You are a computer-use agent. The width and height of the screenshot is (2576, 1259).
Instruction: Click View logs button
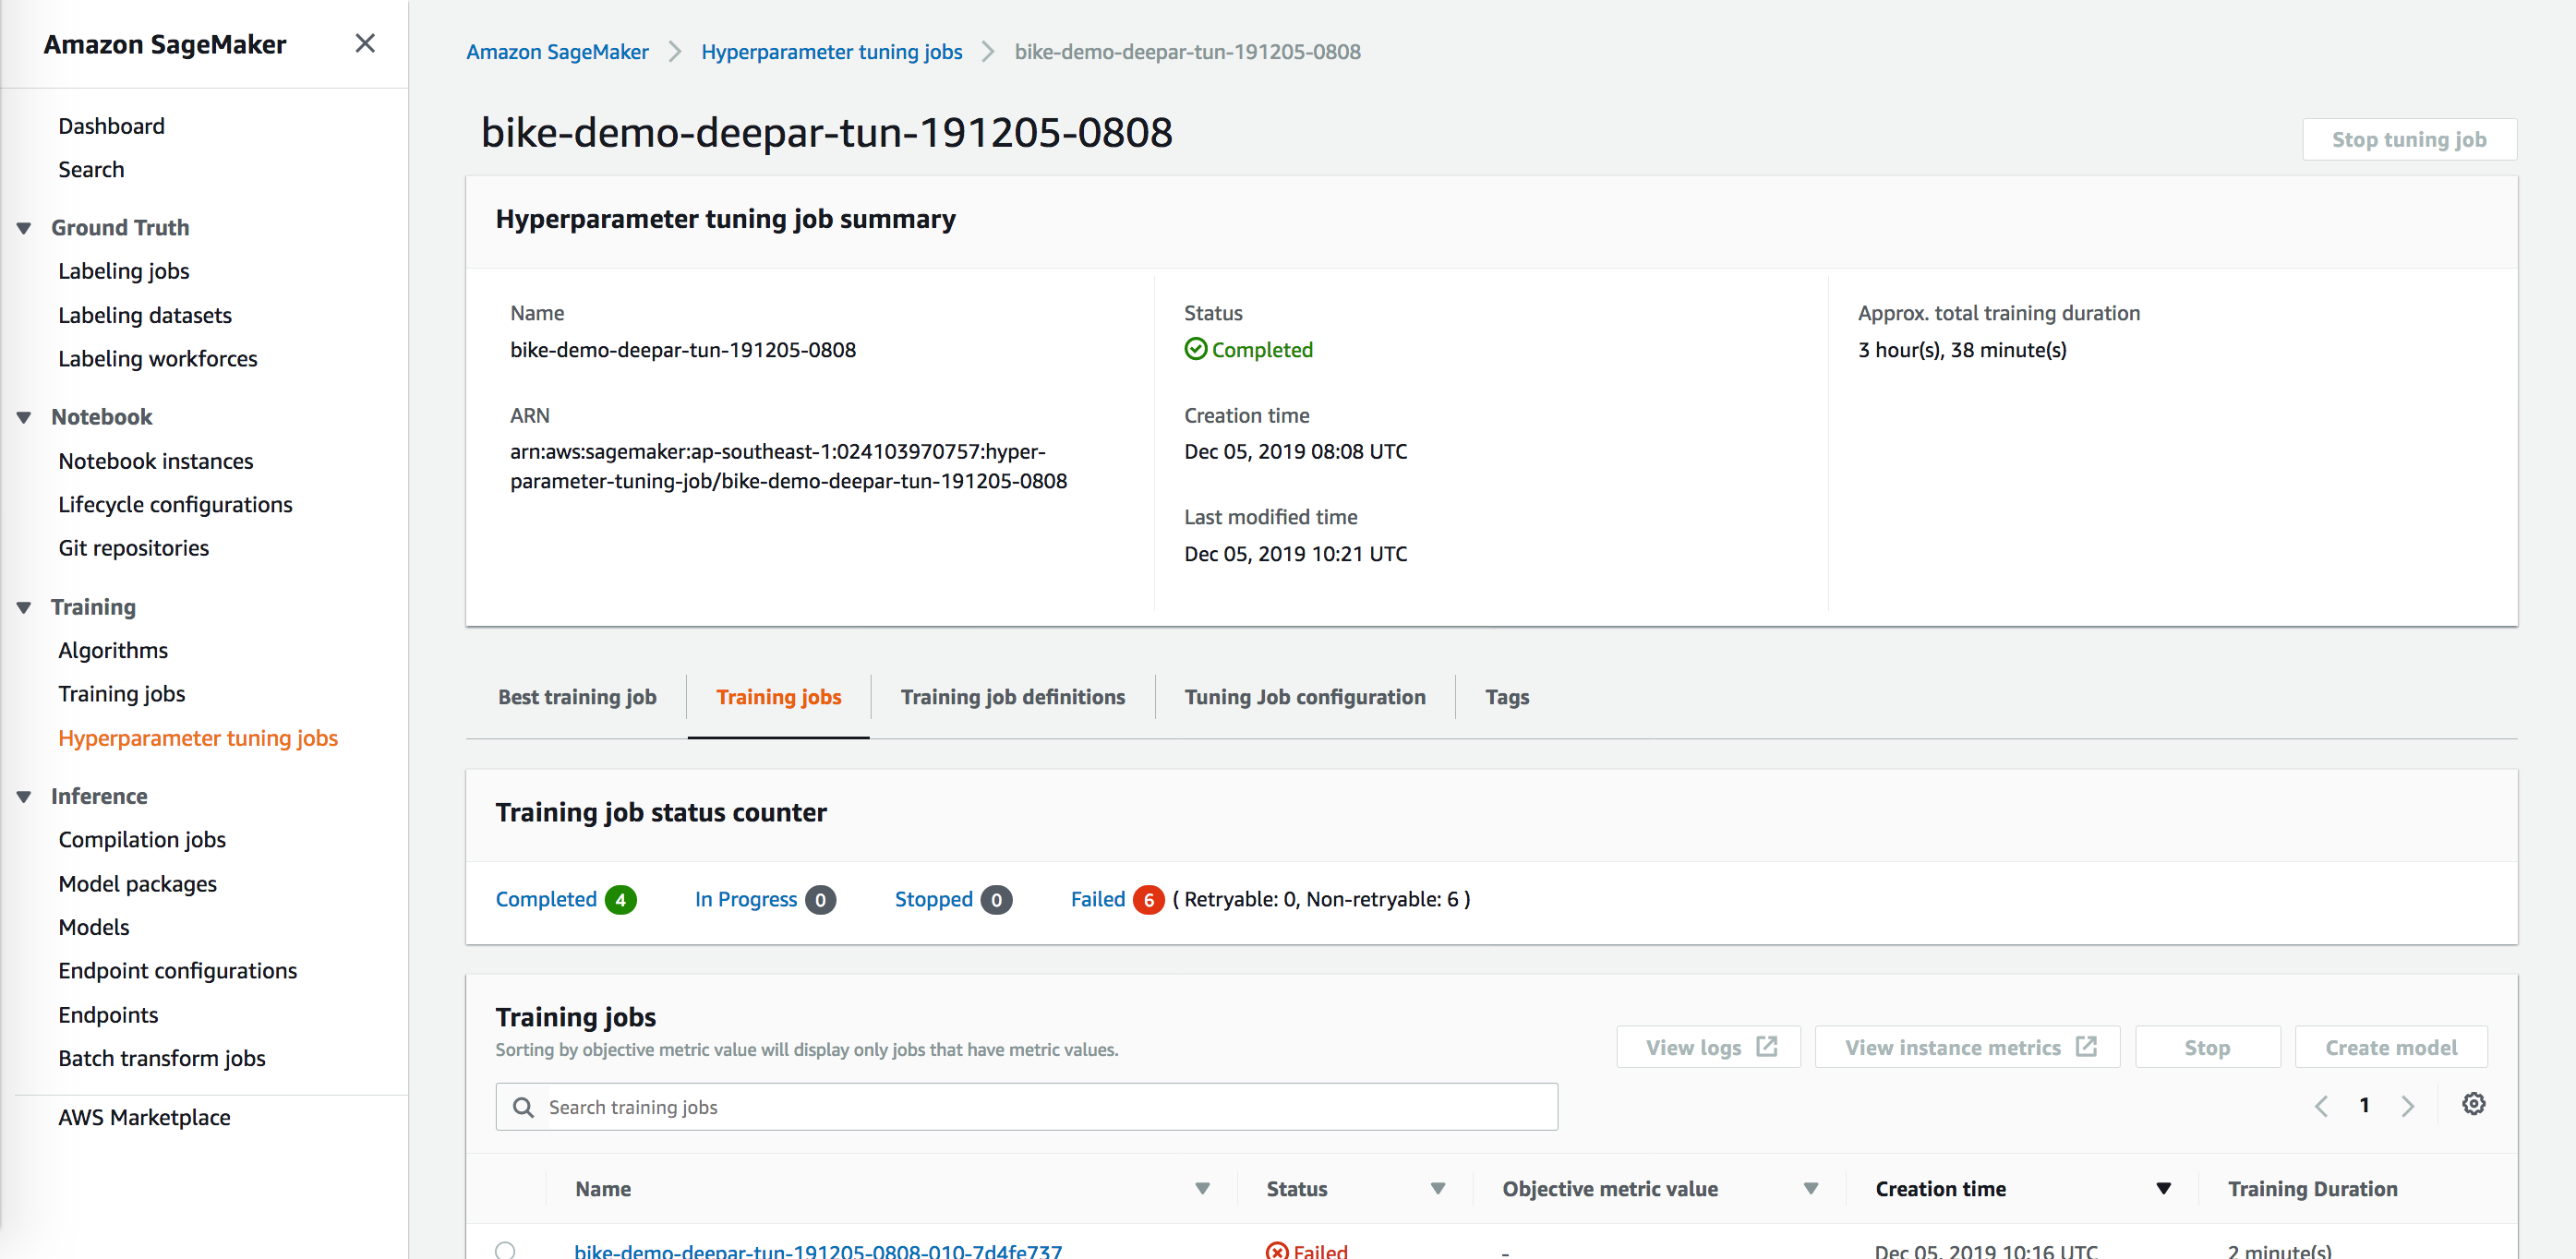pyautogui.click(x=1708, y=1047)
